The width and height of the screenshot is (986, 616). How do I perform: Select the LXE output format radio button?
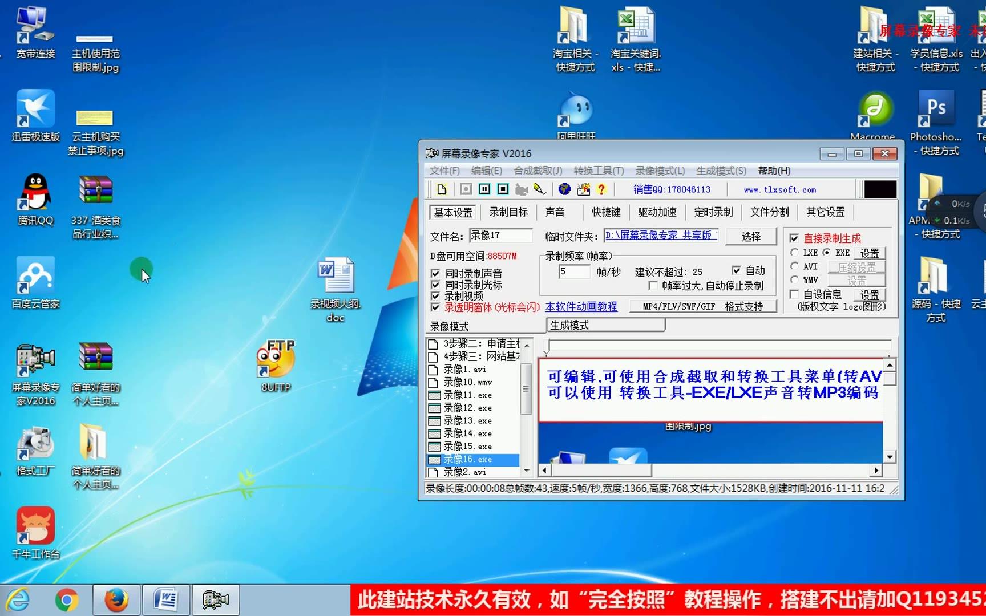click(794, 252)
